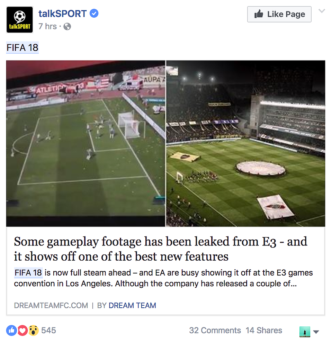The image size is (332, 342).
Task: View the 14 Shares list
Action: [x=264, y=331]
